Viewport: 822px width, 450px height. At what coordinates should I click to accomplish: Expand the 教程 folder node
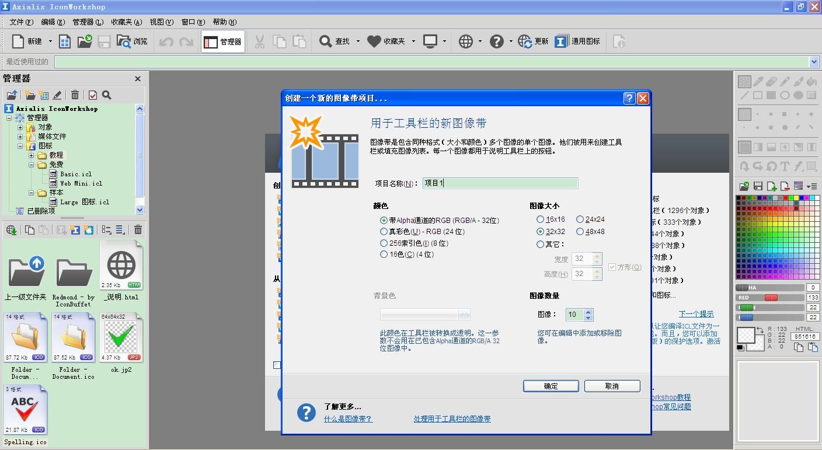point(32,155)
